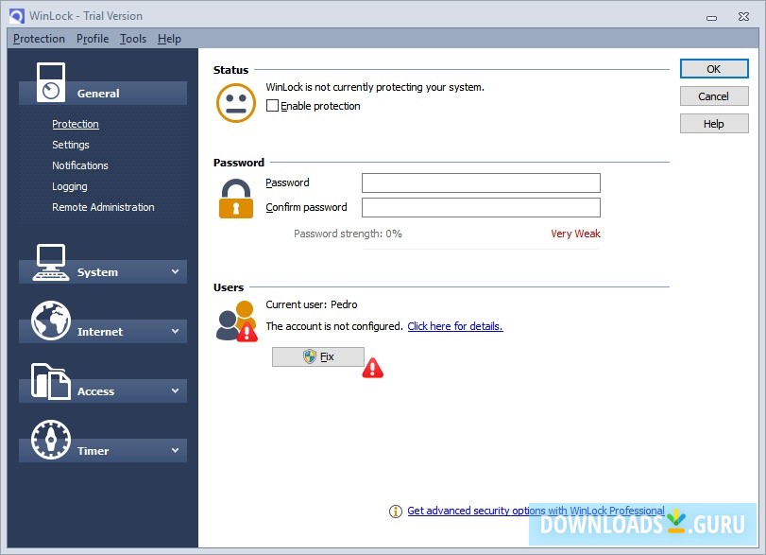Expand the Timer section chevron
Screen dimensions: 766x555
(175, 450)
